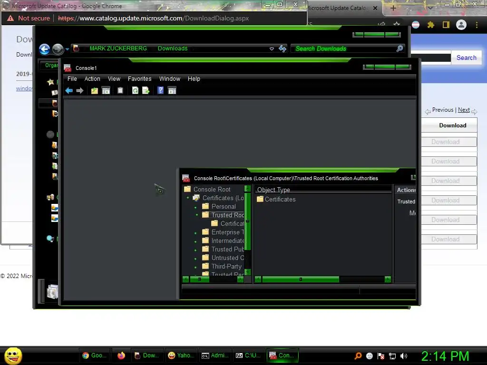This screenshot has height=365, width=487.
Task: Click the Up one level folder icon
Action: pyautogui.click(x=95, y=90)
